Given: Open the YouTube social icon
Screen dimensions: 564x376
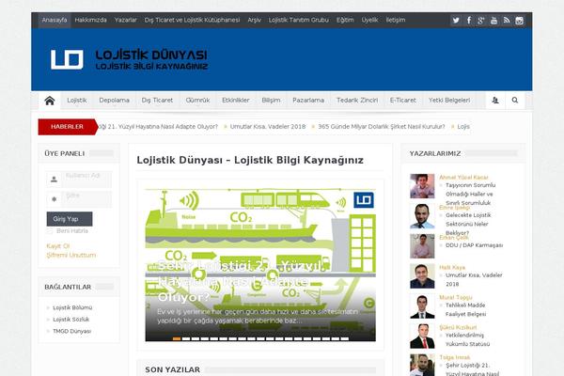Looking at the screenshot, I should click(x=493, y=20).
